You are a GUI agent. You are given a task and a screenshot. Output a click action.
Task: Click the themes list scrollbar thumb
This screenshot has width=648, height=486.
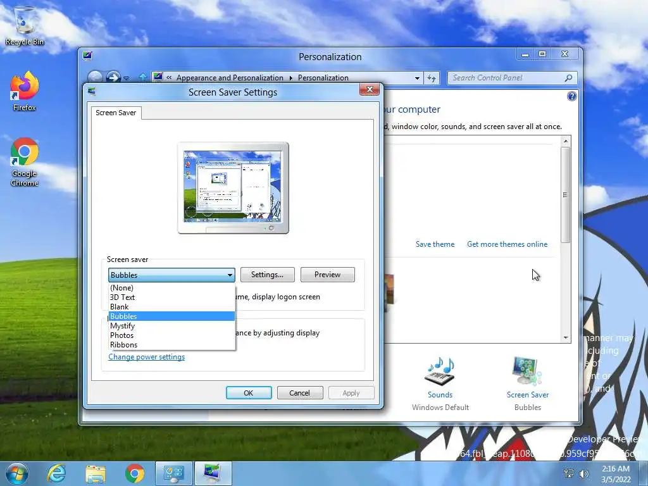(x=565, y=195)
